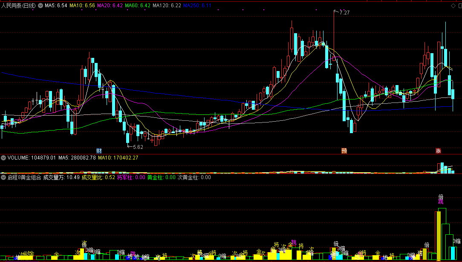This screenshot has width=462, height=262.
Task: Click the MA10: 6.56 label
Action: click(82, 6)
